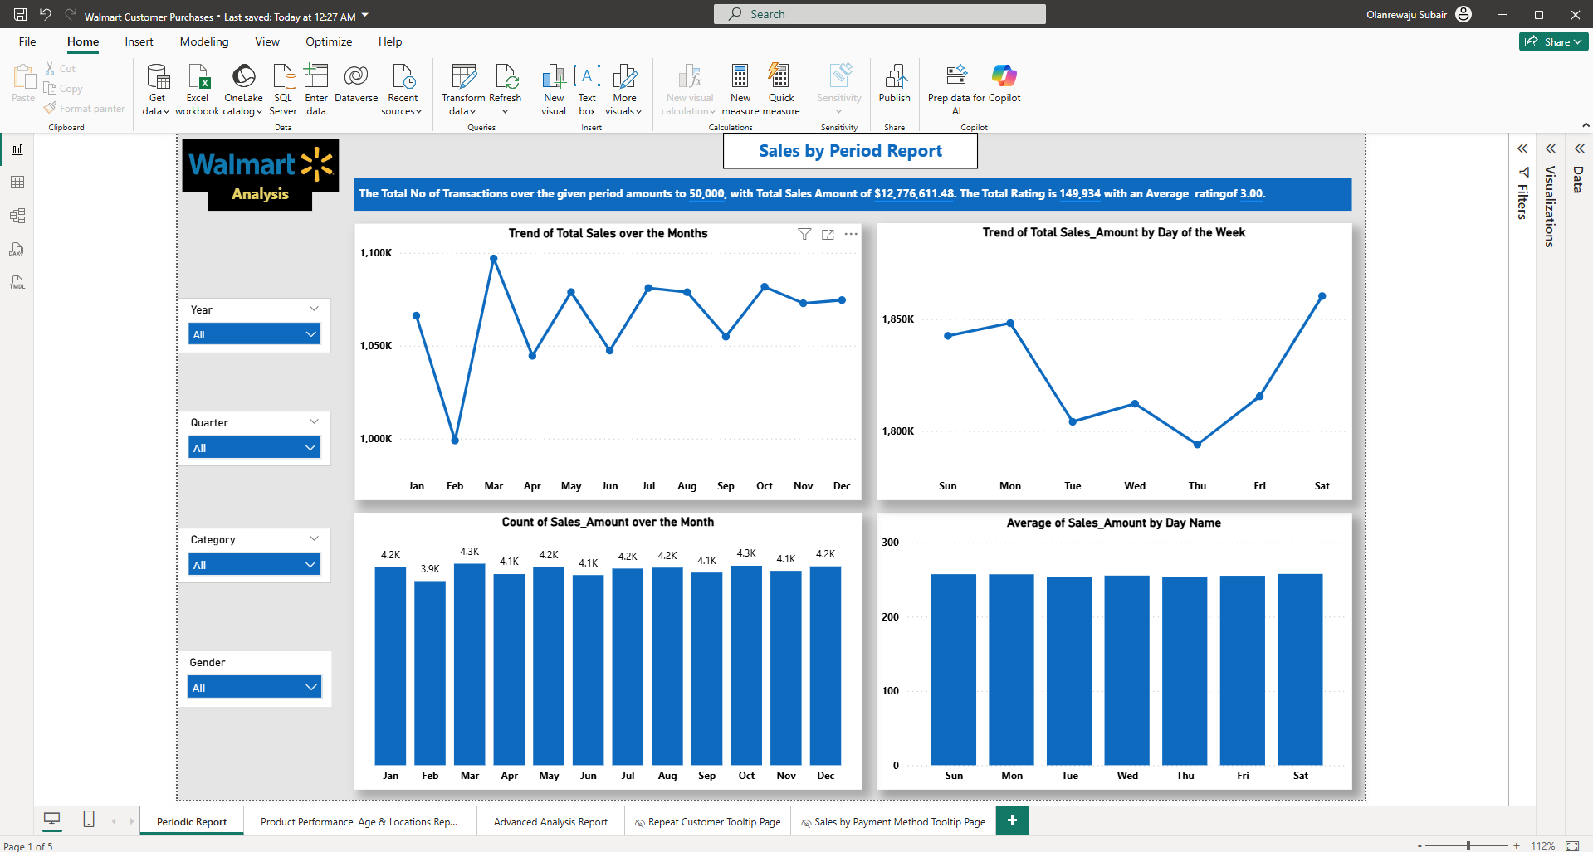
Task: Open the Gender slicer dropdown
Action: point(254,688)
